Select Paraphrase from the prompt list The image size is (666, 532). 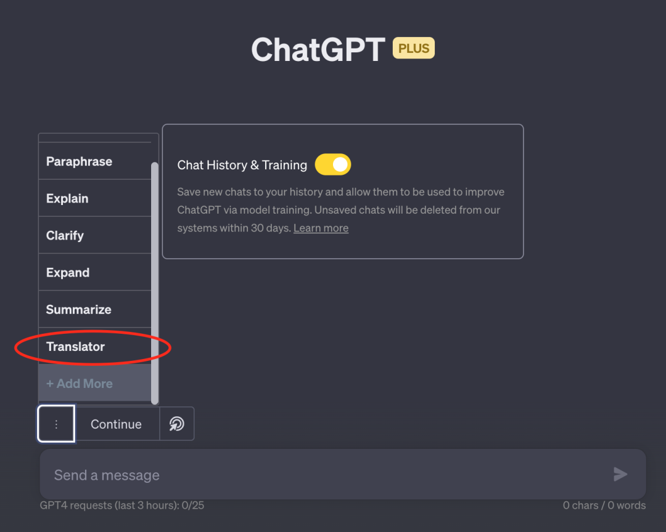click(x=79, y=161)
